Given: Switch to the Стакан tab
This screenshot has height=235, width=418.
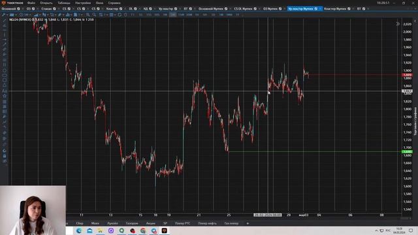Looking at the screenshot, I should (x=46, y=8).
